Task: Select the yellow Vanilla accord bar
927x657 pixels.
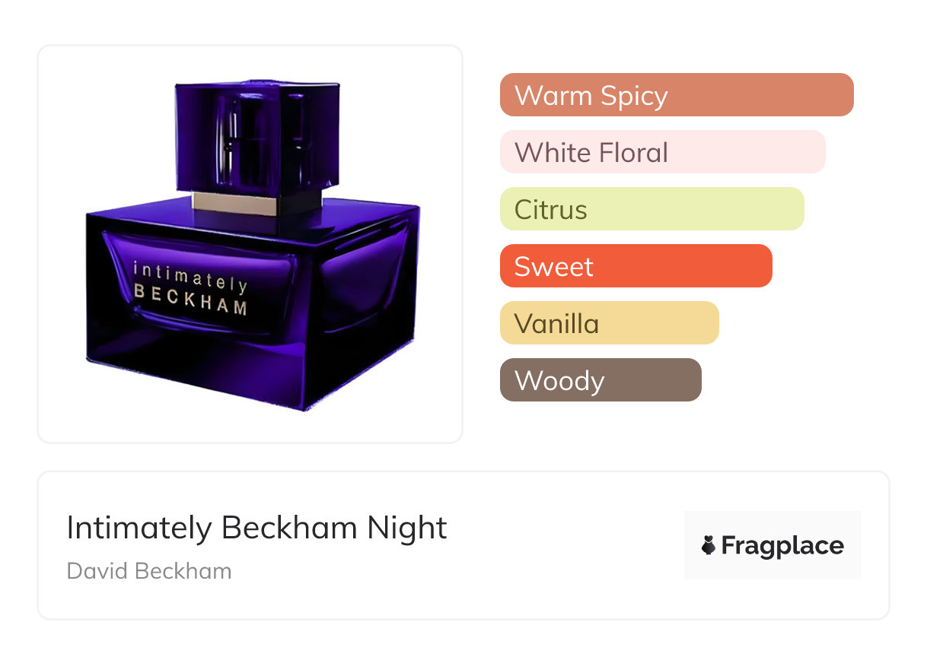Action: click(609, 323)
